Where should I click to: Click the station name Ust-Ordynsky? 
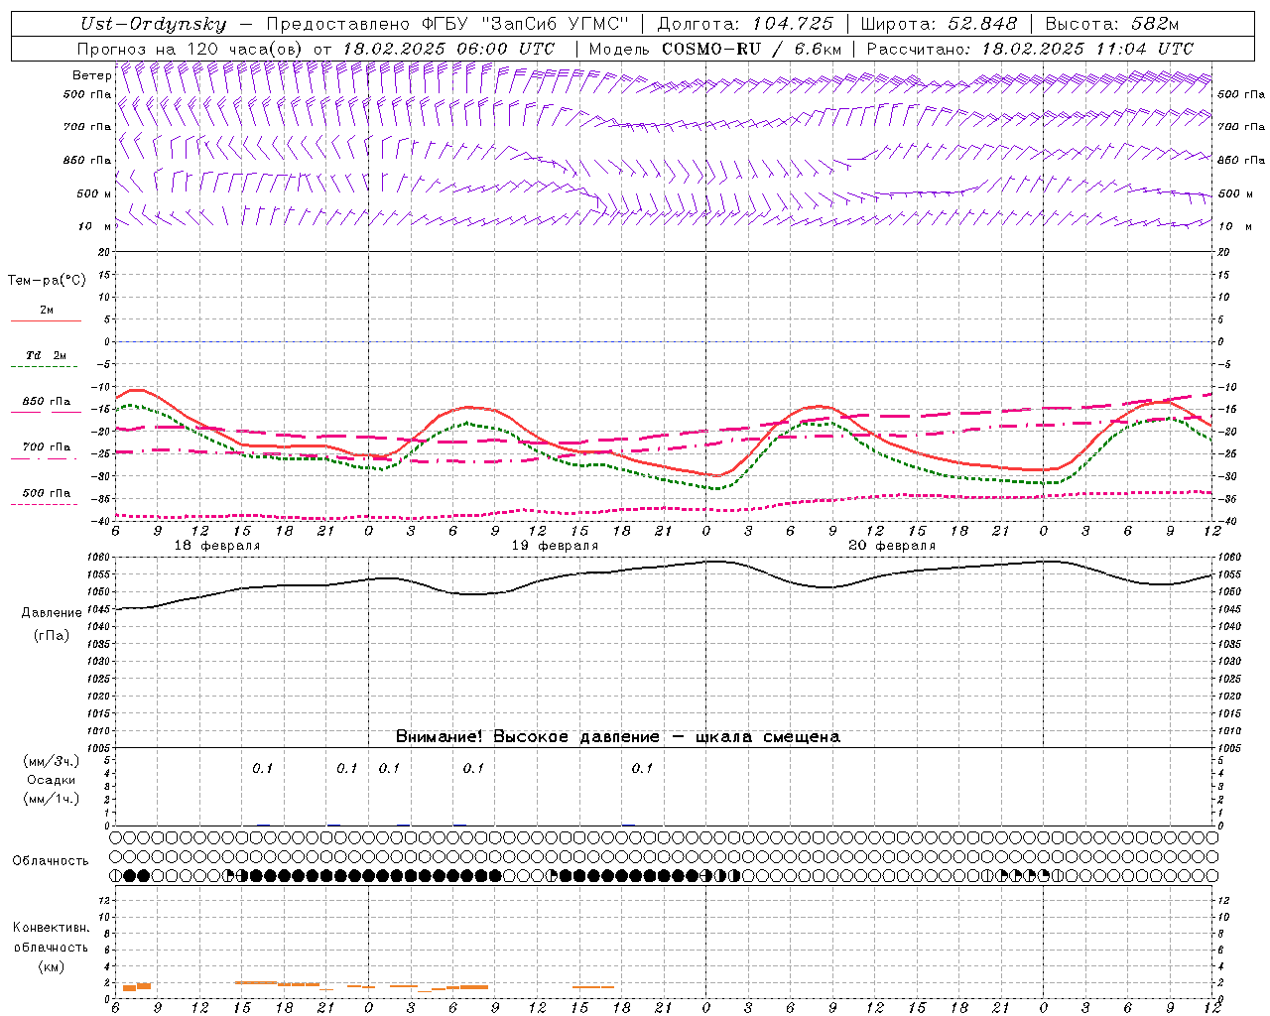pyautogui.click(x=154, y=25)
